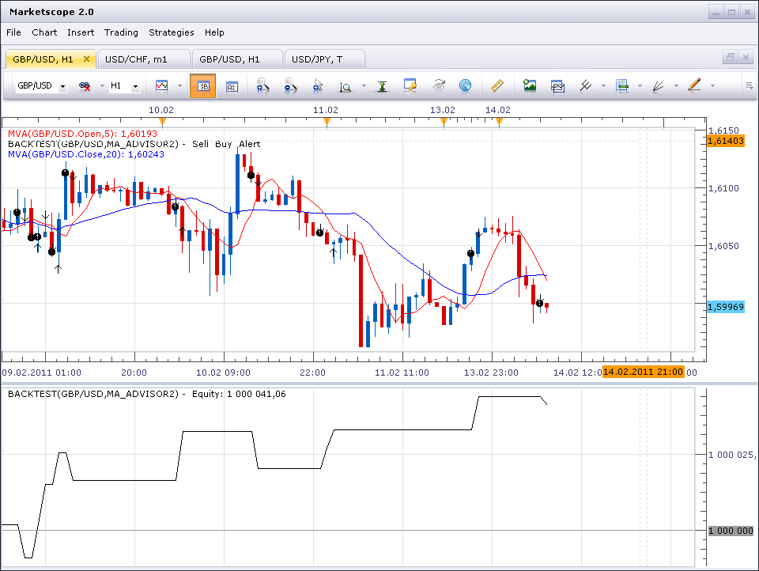
Task: Click the unlink chart icon with red X
Action: click(85, 86)
